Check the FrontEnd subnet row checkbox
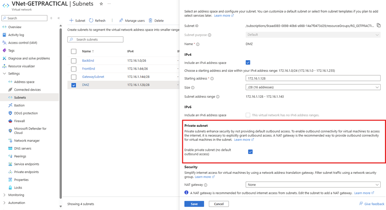 (74, 69)
